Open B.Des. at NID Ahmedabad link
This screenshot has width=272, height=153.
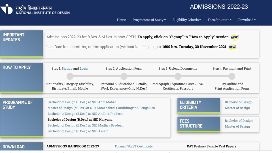pos(82,102)
